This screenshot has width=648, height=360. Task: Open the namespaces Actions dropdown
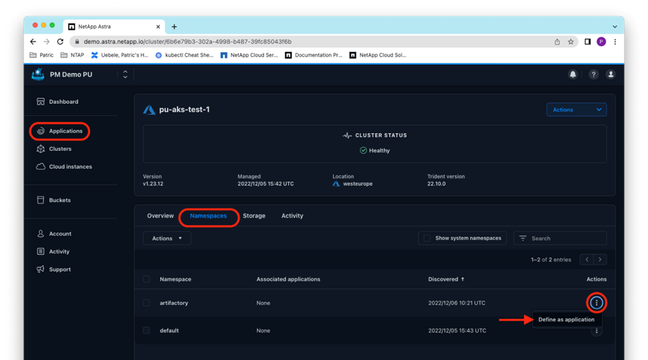tap(167, 238)
